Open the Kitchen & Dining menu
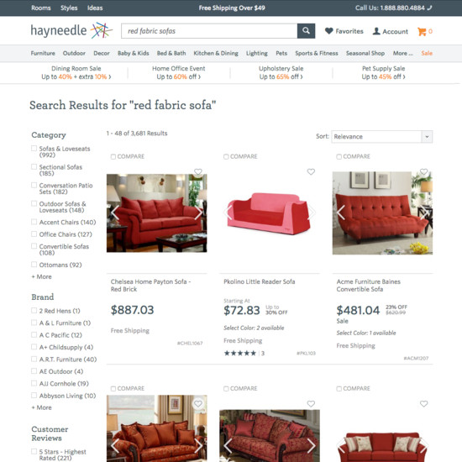 [x=216, y=53]
